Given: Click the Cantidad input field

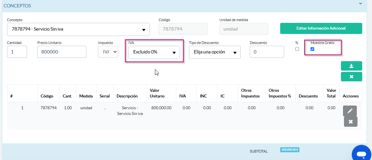Looking at the screenshot, I should [17, 52].
